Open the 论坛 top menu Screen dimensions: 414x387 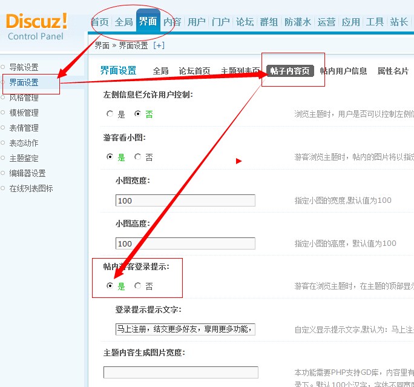[x=245, y=22]
